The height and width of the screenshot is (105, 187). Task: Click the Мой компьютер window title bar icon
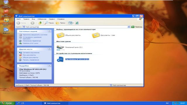pyautogui.click(x=16, y=16)
